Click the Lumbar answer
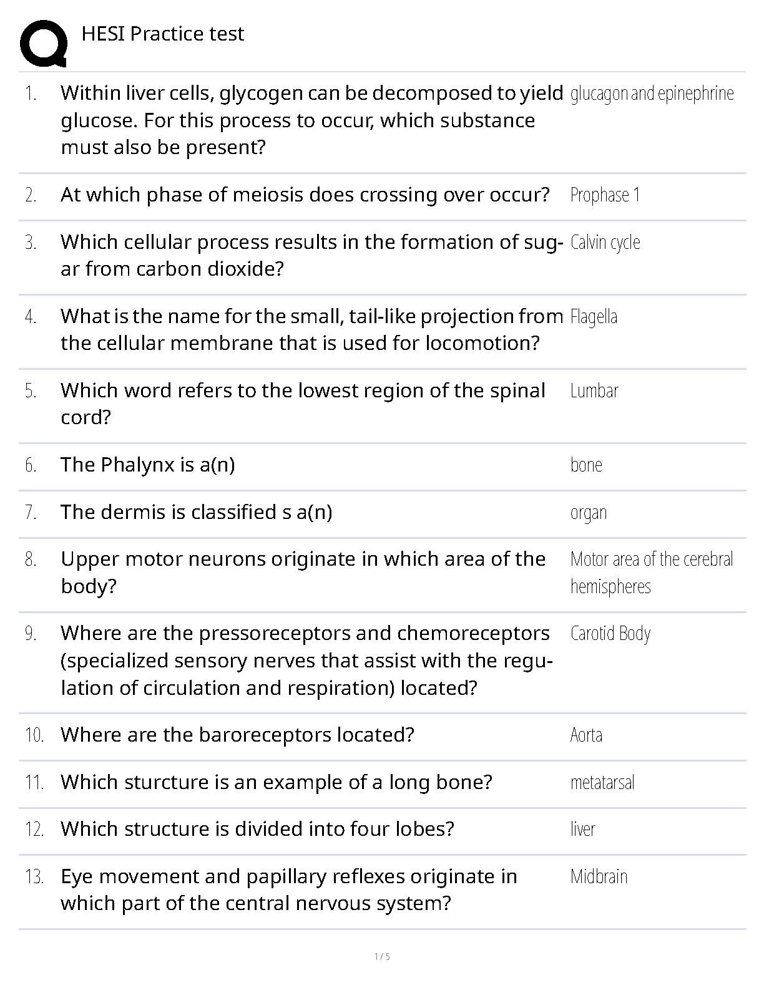Viewport: 764px width, 988px height. [x=594, y=391]
